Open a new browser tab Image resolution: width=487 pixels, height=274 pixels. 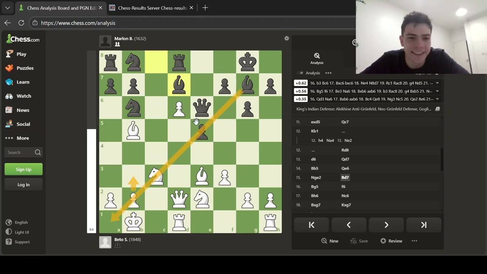(205, 8)
